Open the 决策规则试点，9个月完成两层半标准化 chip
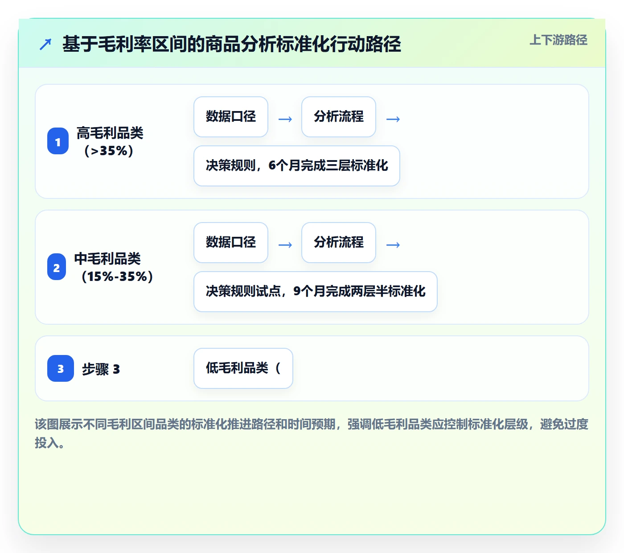 (x=316, y=292)
